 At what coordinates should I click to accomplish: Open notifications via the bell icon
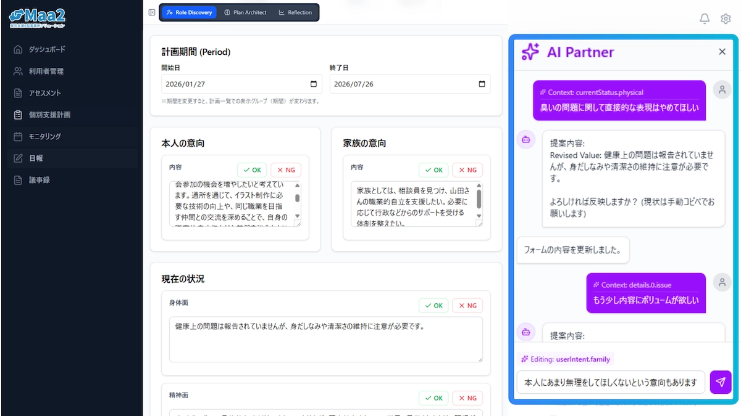click(x=704, y=18)
